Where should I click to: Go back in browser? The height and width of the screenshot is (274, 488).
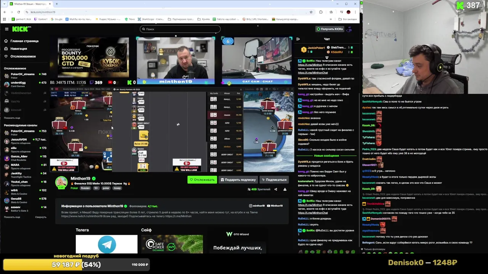[5, 12]
